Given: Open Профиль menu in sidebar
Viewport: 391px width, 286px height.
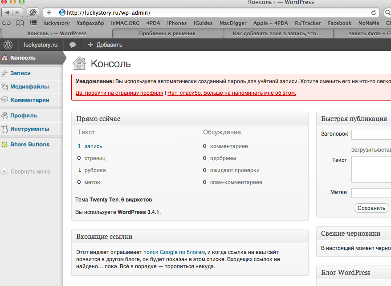Looking at the screenshot, I should coord(24,116).
